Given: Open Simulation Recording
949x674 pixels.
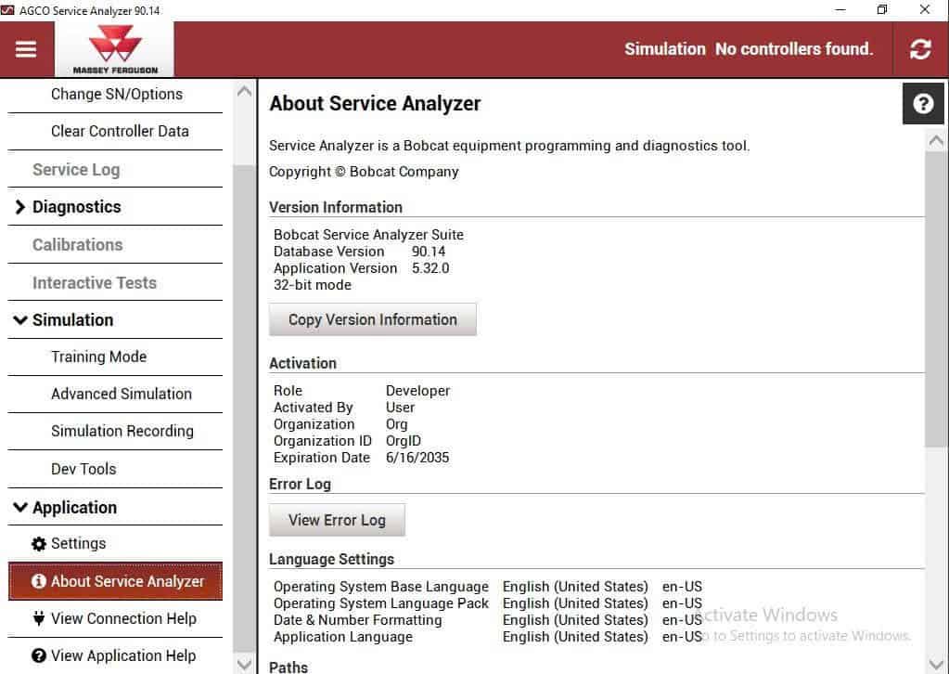Looking at the screenshot, I should click(122, 431).
